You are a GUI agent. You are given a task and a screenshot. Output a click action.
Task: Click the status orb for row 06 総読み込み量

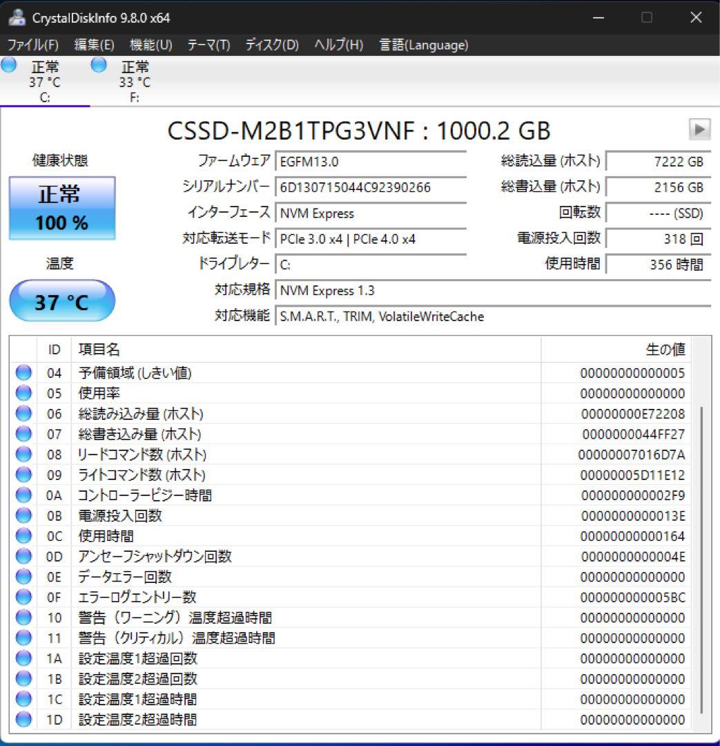[23, 414]
